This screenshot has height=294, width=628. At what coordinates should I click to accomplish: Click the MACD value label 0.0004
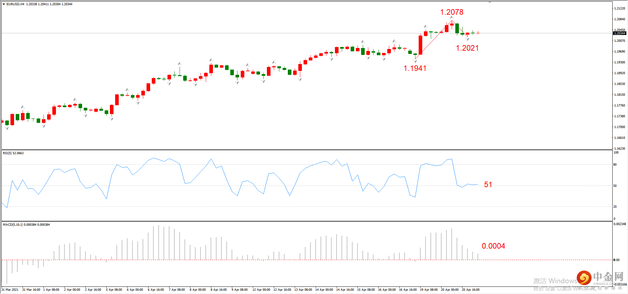tap(493, 246)
